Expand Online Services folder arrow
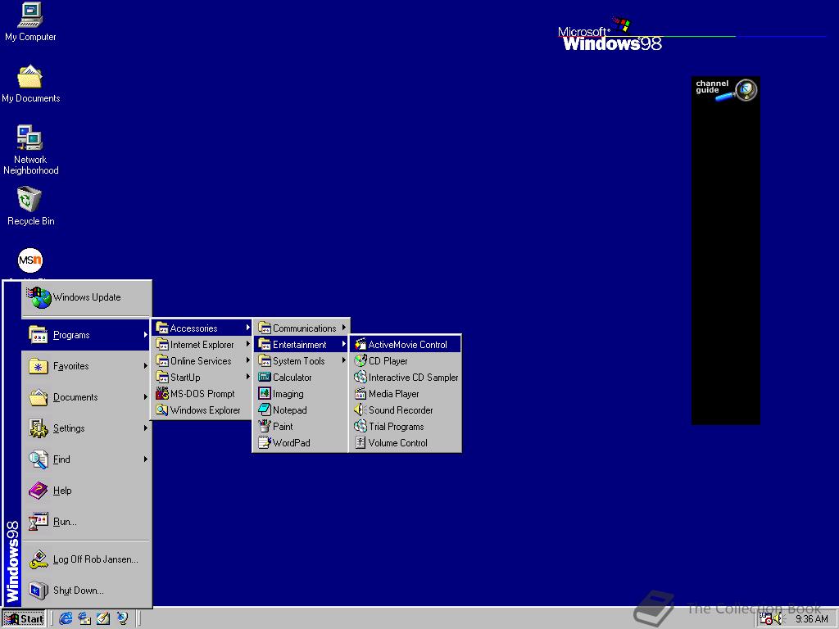This screenshot has width=839, height=629. click(x=247, y=360)
